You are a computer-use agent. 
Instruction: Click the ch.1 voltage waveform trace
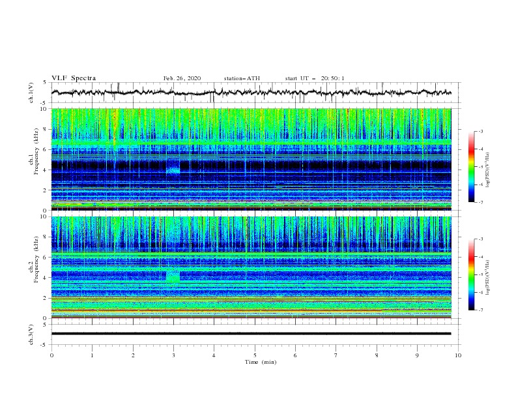[251, 93]
